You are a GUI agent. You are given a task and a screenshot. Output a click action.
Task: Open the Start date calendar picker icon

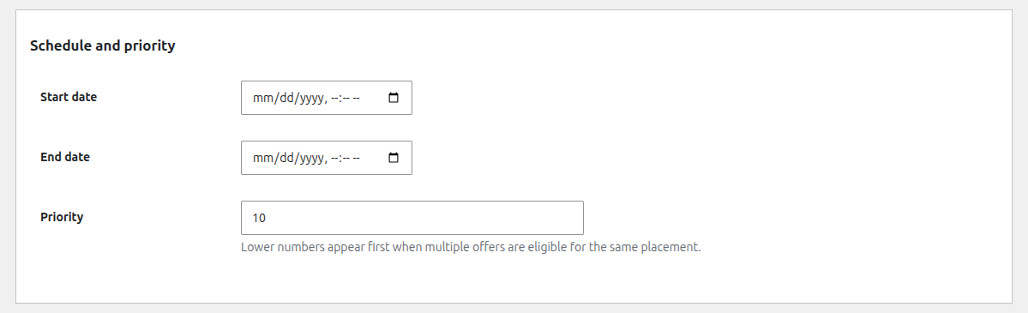point(394,98)
